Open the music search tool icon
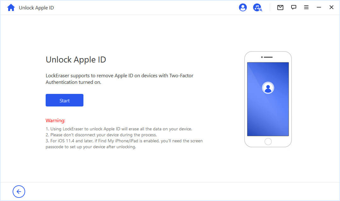This screenshot has width=340, height=201. [258, 7]
